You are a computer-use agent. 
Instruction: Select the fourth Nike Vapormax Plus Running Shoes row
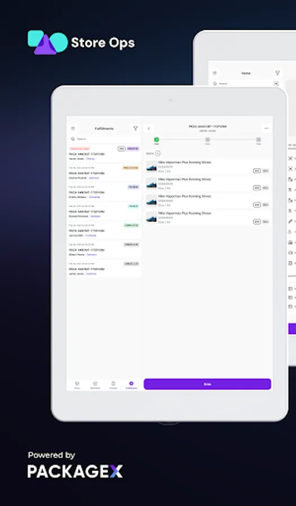point(208,218)
